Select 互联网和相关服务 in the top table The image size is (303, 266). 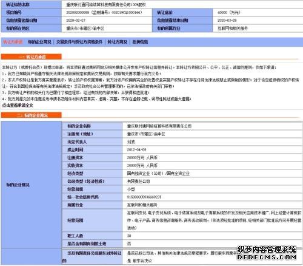233,29
